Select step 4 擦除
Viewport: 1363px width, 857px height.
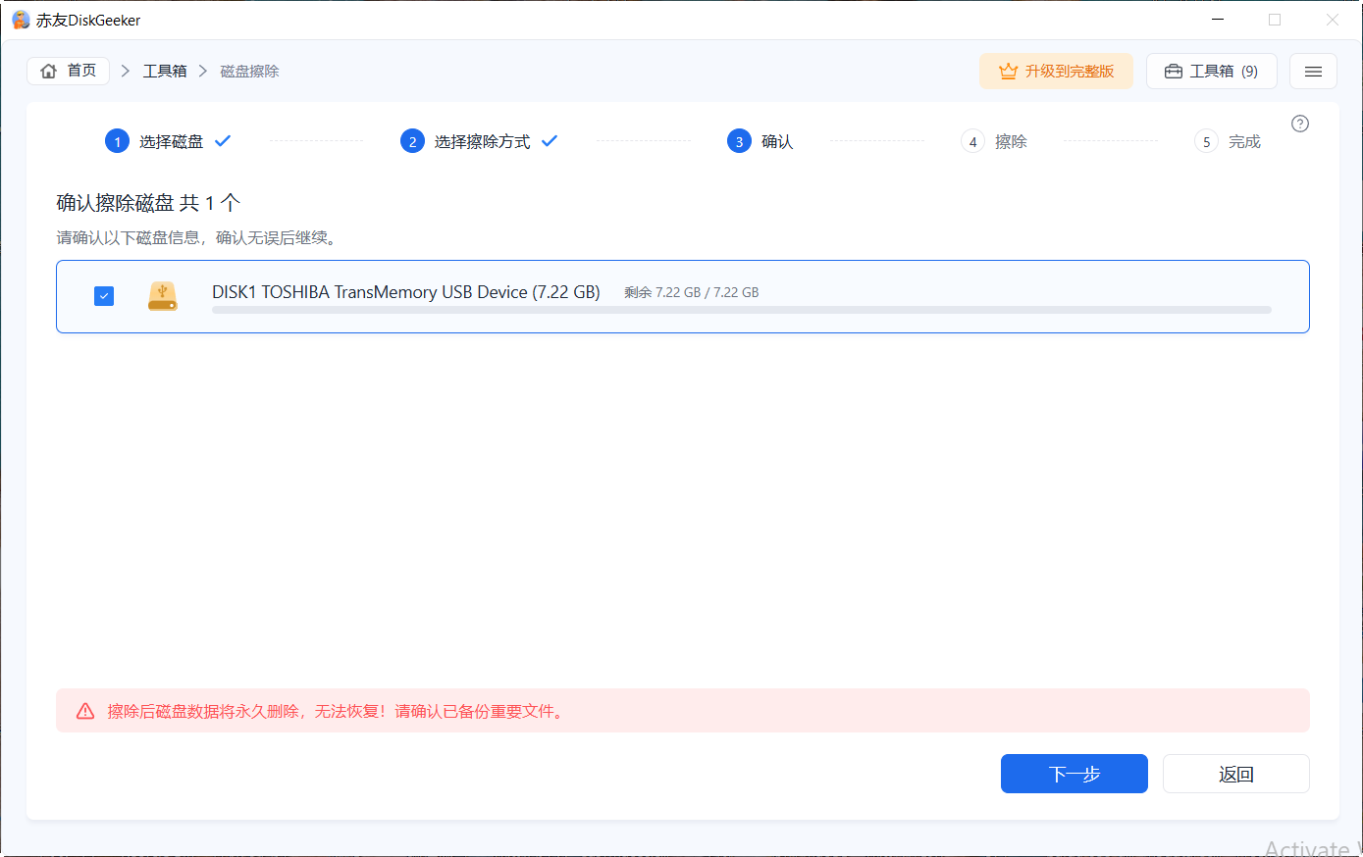tap(994, 141)
